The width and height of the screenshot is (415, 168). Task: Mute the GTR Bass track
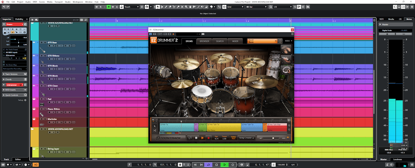click(41, 42)
